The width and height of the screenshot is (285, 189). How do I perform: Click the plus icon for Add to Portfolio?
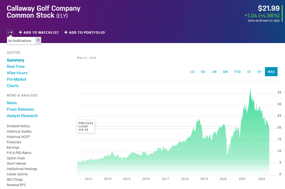(66, 32)
